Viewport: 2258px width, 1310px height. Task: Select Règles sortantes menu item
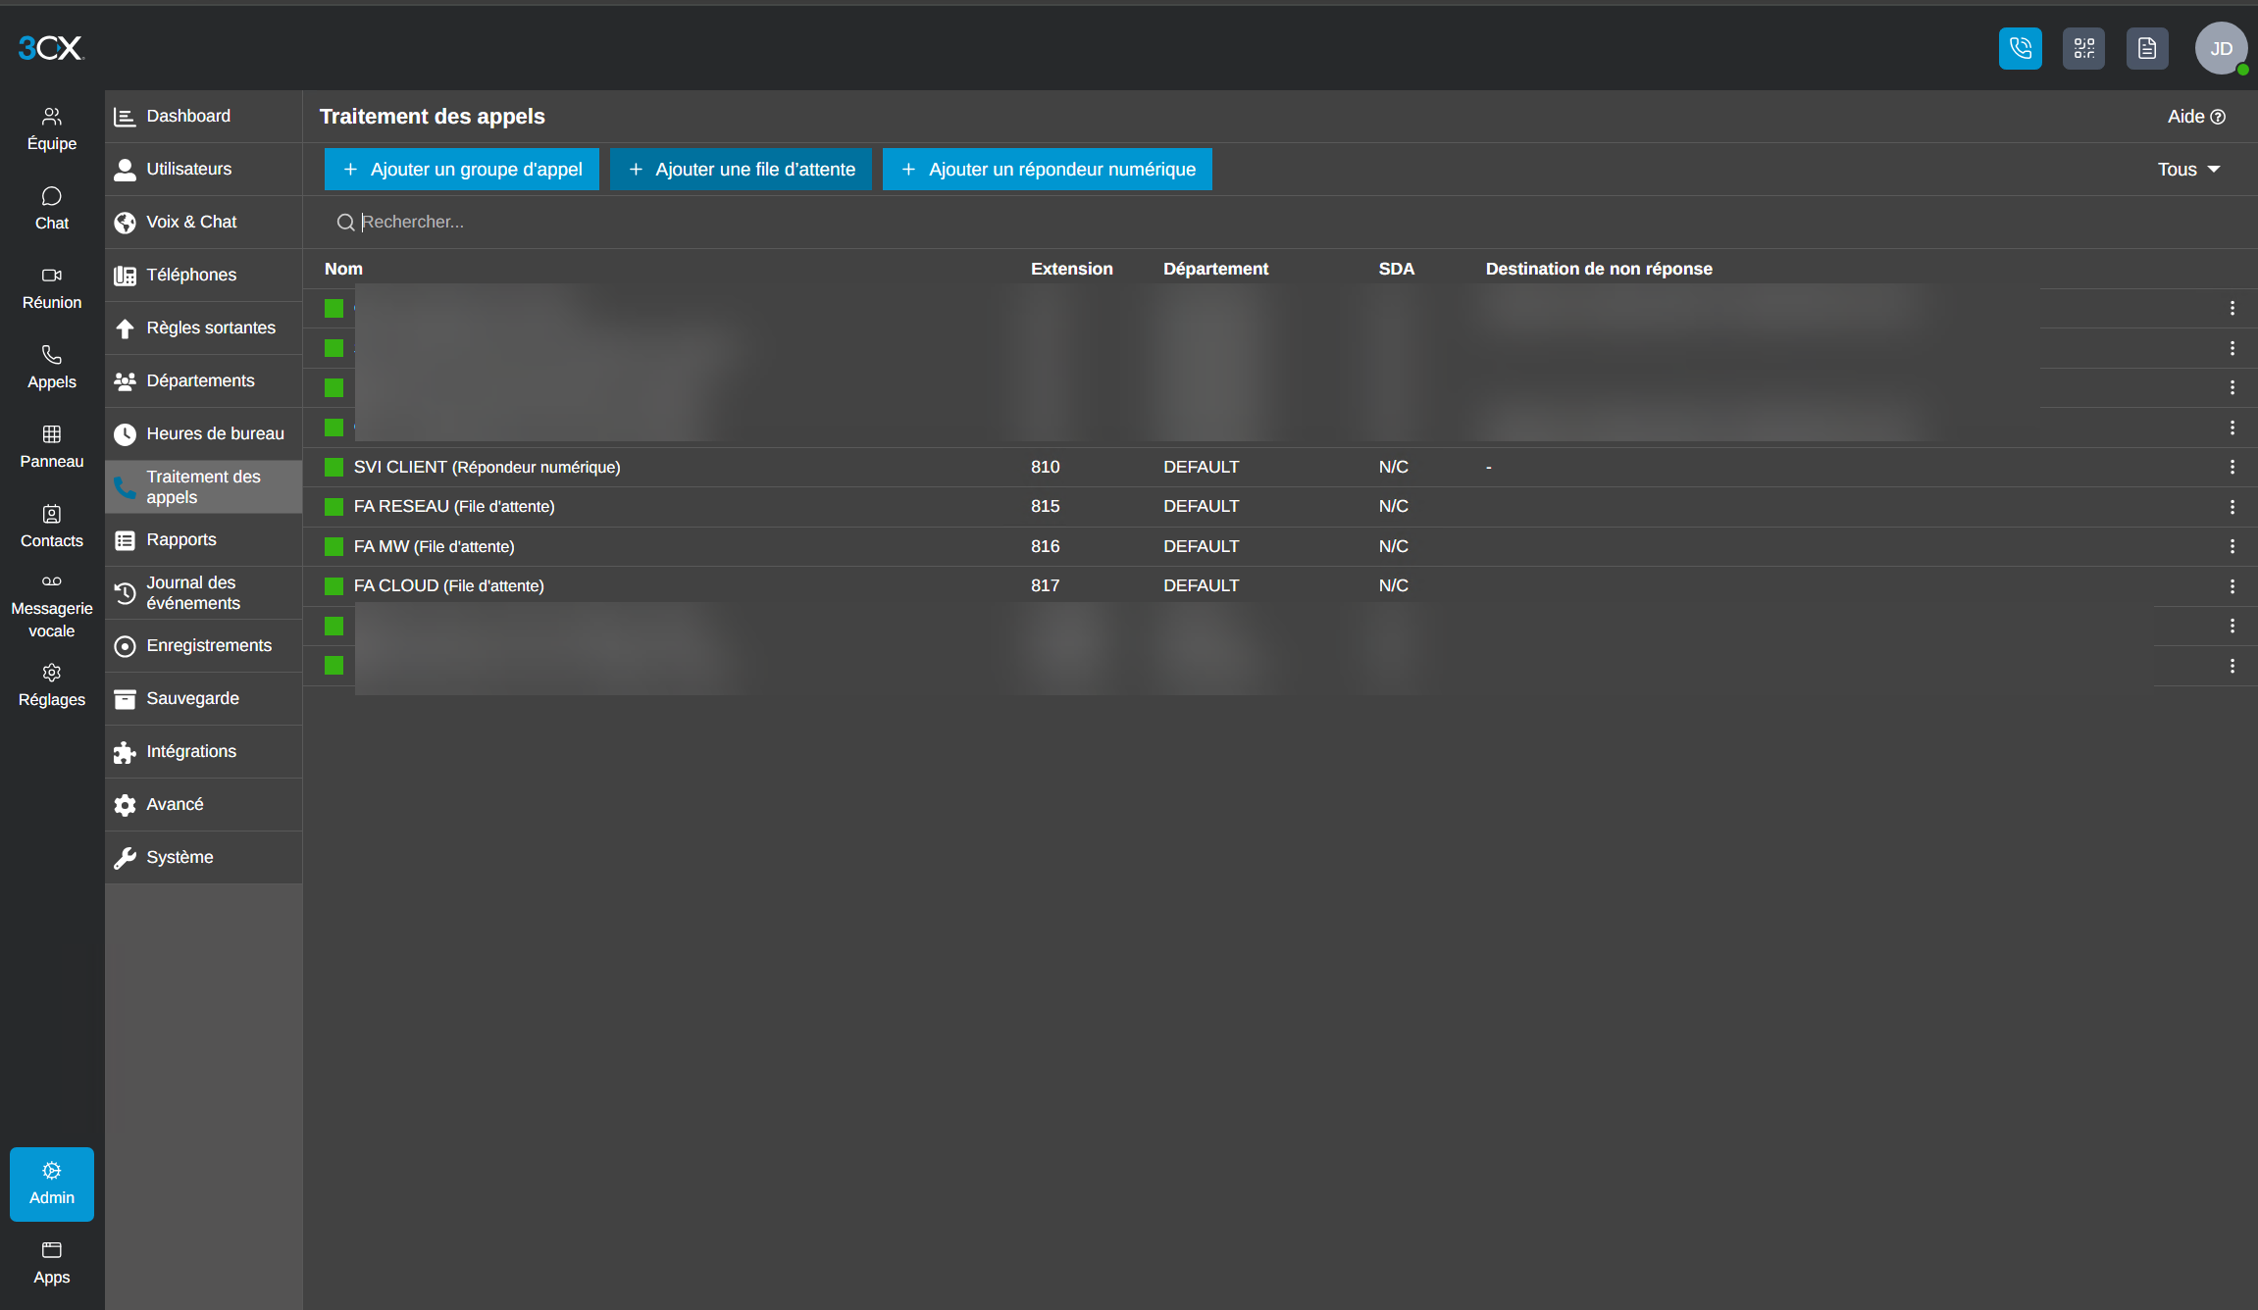204,327
